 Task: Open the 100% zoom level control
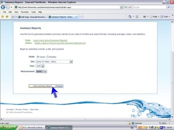(164, 123)
